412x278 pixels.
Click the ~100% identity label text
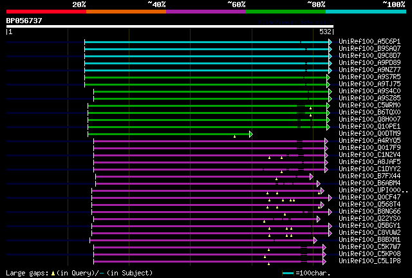point(394,5)
